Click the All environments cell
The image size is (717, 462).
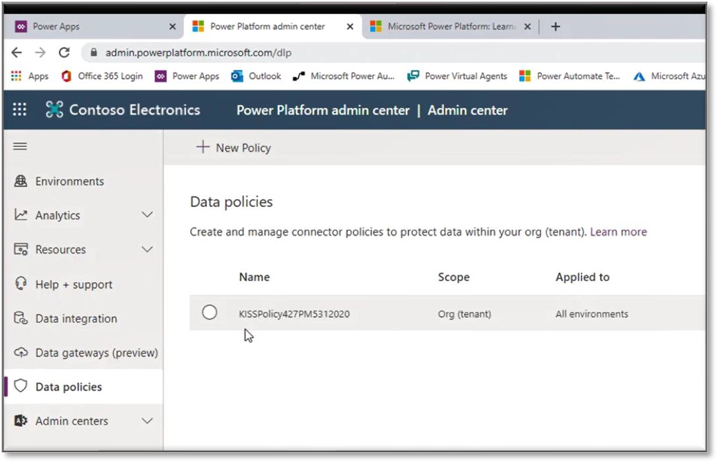click(x=591, y=314)
